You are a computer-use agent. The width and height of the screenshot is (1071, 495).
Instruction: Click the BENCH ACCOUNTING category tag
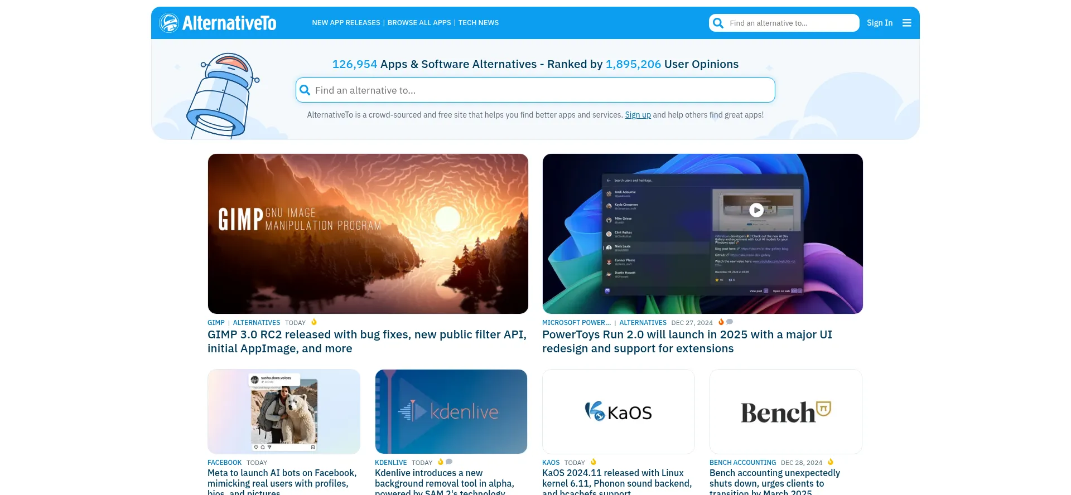point(742,463)
